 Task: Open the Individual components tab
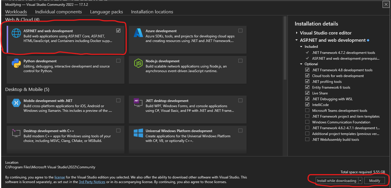[58, 12]
